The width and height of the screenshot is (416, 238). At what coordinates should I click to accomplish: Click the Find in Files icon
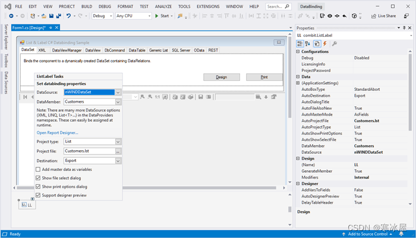click(180, 16)
